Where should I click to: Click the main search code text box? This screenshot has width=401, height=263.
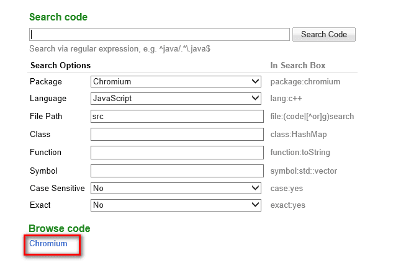[160, 35]
